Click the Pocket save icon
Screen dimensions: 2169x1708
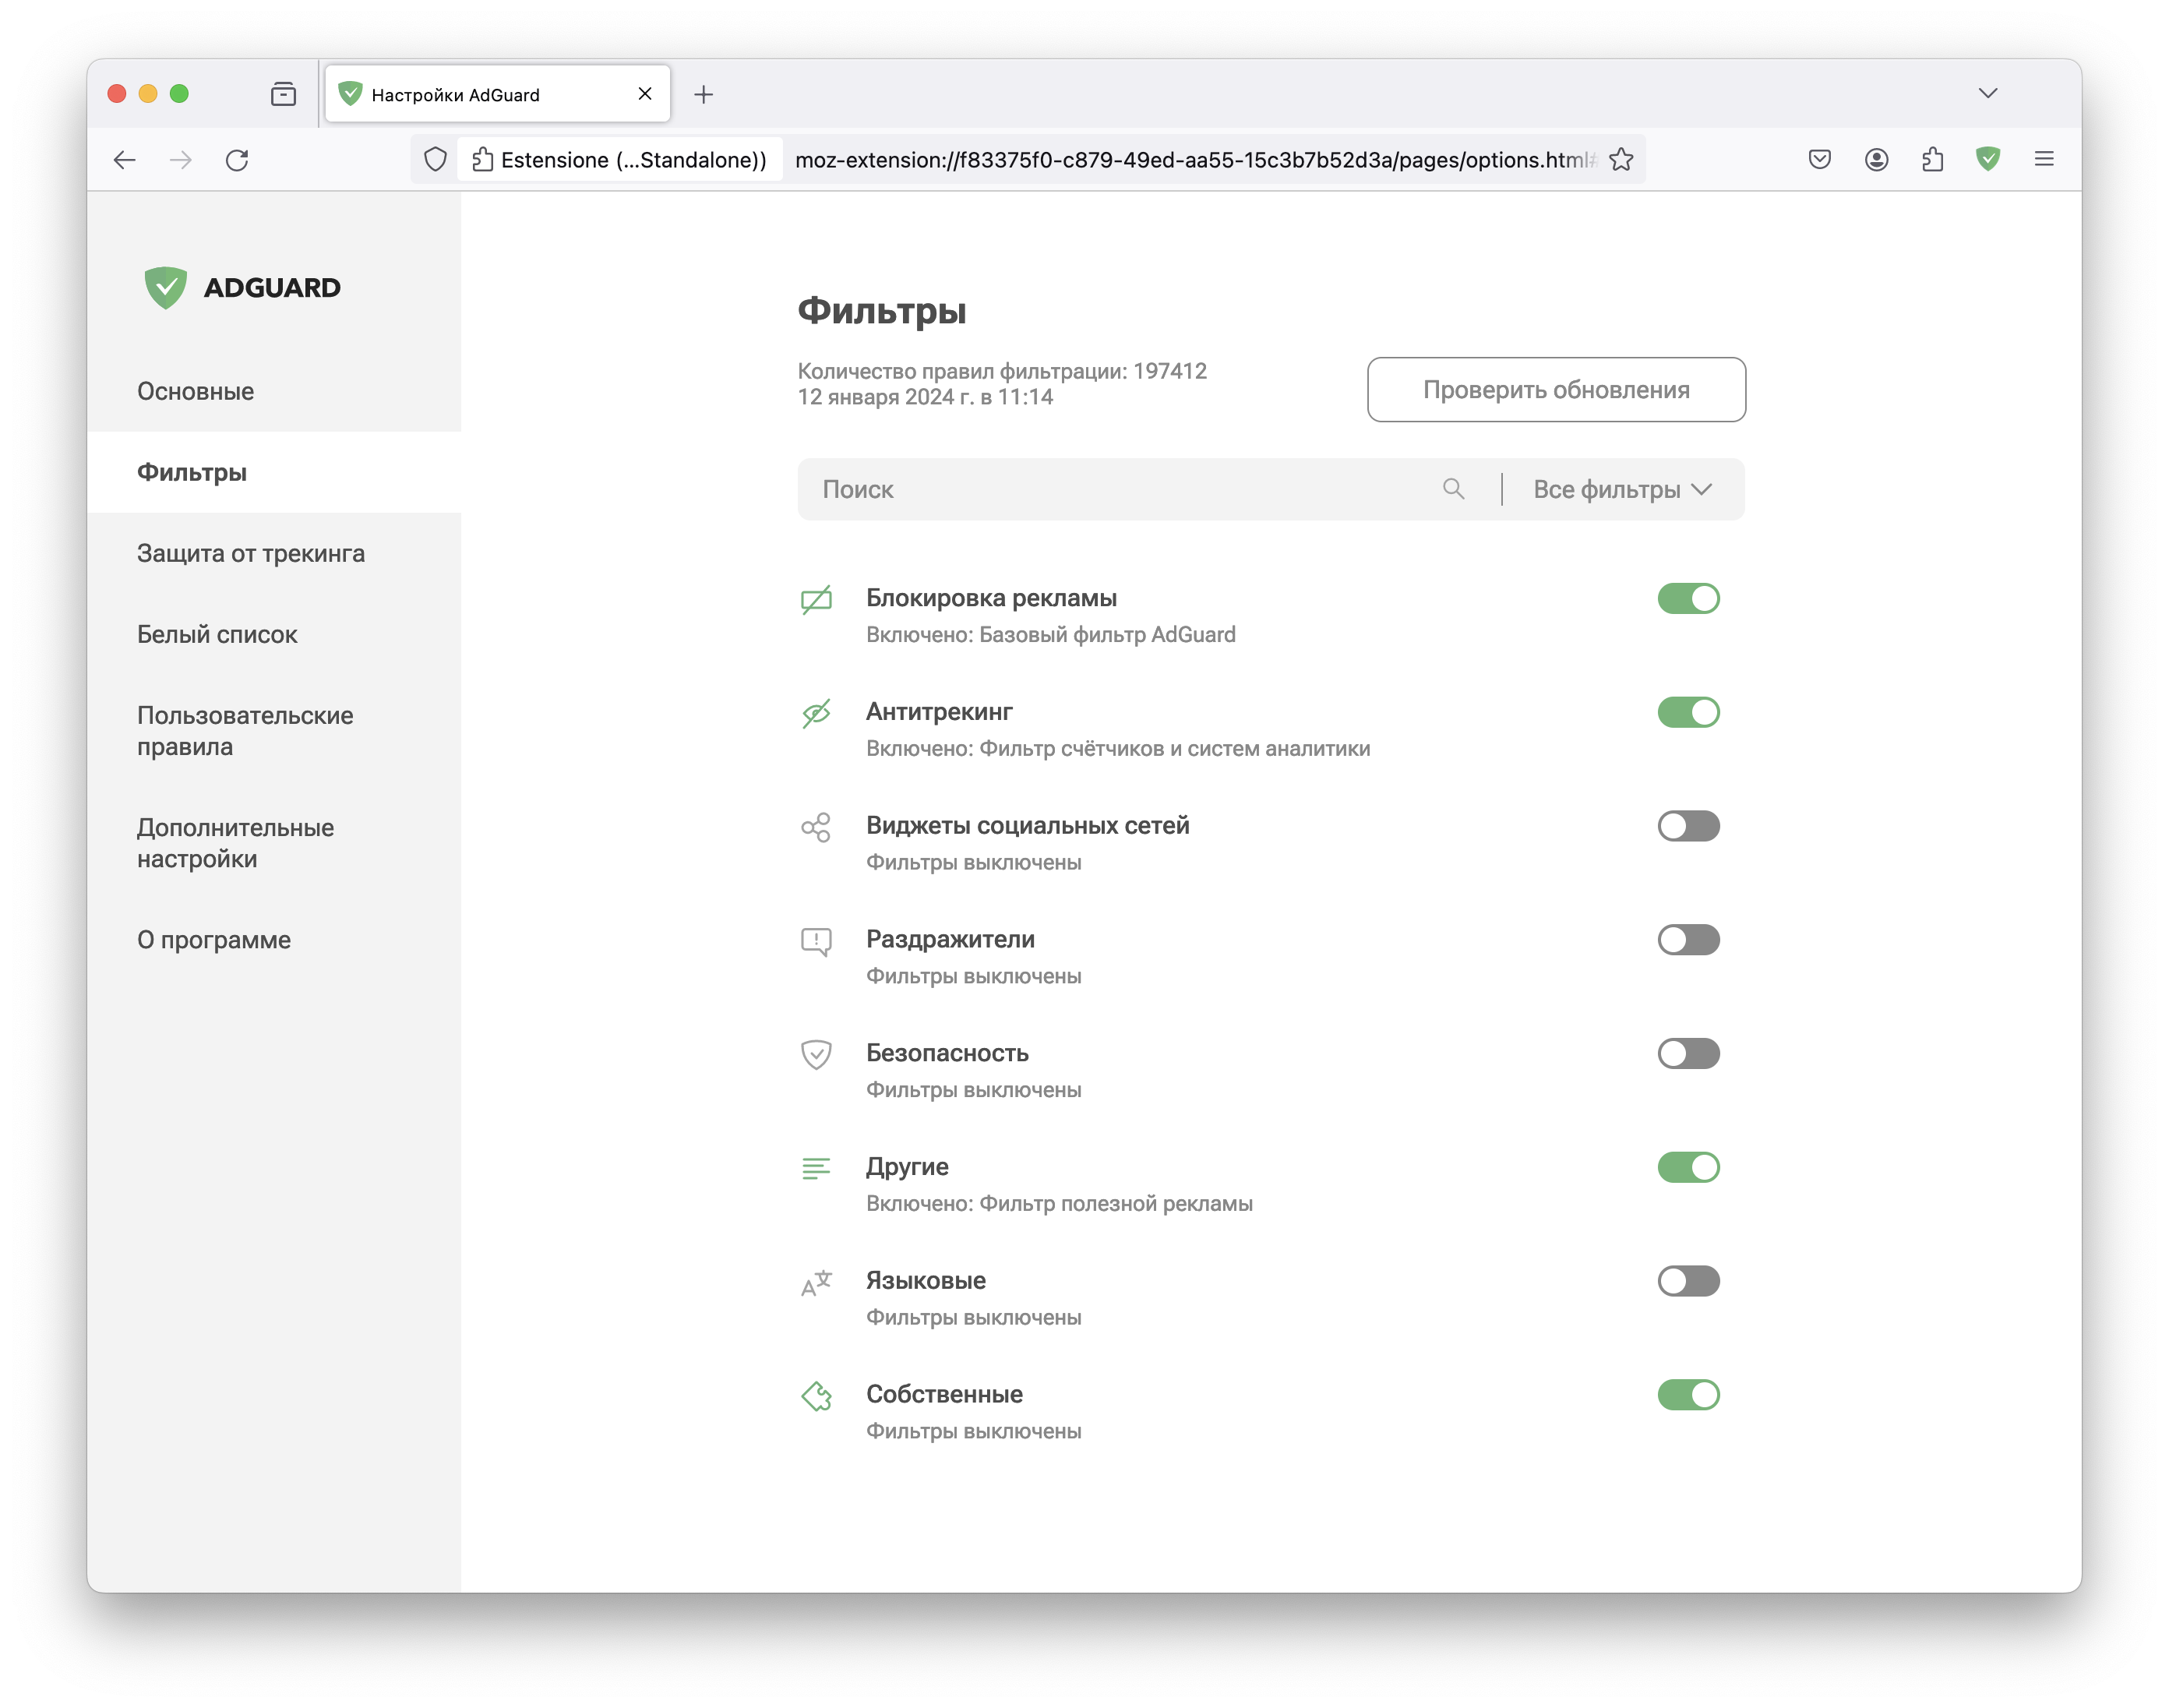tap(1819, 159)
